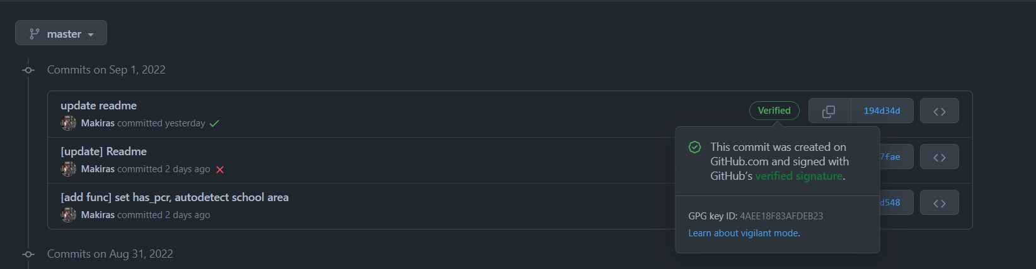This screenshot has width=1036, height=269.
Task: Click the Makiras avatar on "[add func]" commit
Action: 68,215
